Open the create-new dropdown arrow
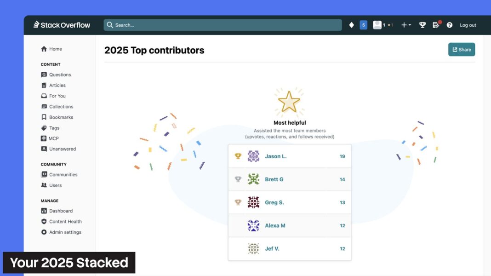491x276 pixels. point(409,25)
